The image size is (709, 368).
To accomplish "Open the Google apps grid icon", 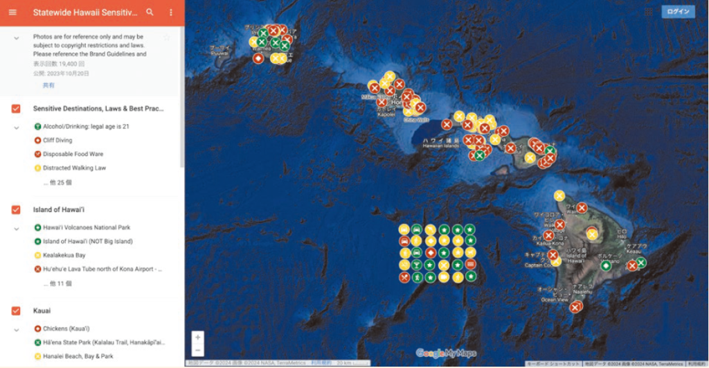I will (648, 12).
